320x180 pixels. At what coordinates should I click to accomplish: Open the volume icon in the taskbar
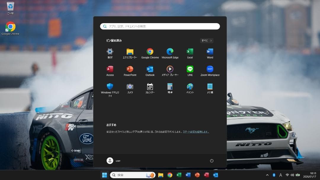[x=292, y=175]
